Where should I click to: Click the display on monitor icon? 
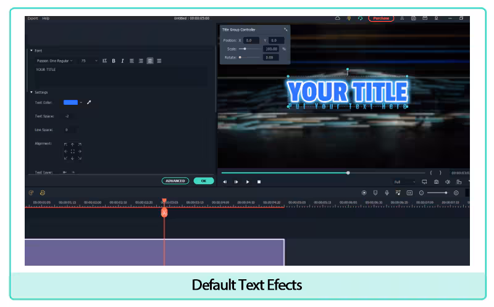(x=424, y=182)
